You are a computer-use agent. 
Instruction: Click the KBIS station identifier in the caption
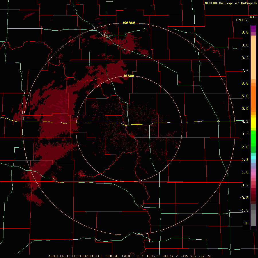coord(167,256)
